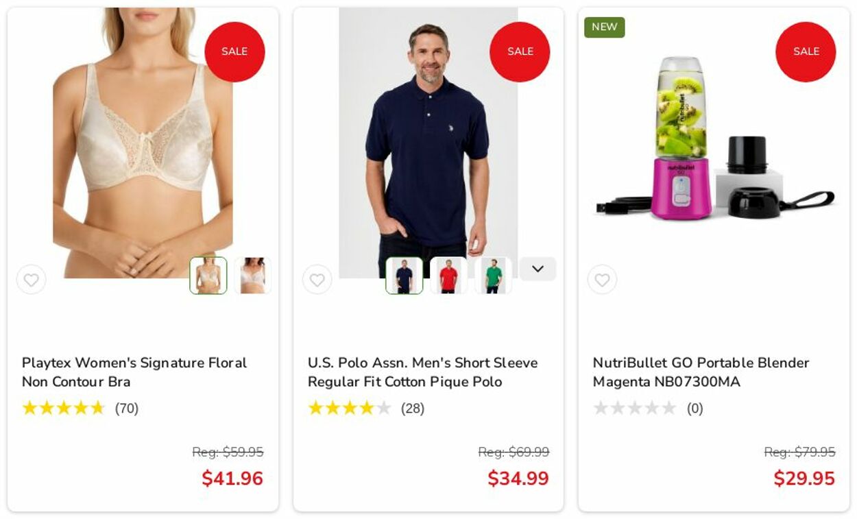Screen dimensions: 857x519
Task: View polo shirt star rating reviews (28)
Action: click(366, 409)
